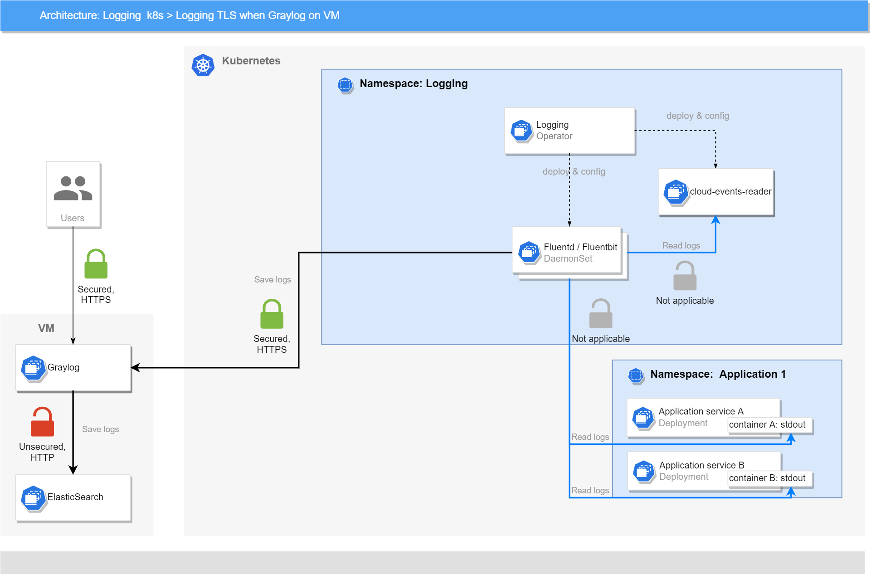Click the cloud-events-reader label text

point(730,192)
